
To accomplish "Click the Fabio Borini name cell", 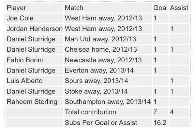I will [x=35, y=60].
